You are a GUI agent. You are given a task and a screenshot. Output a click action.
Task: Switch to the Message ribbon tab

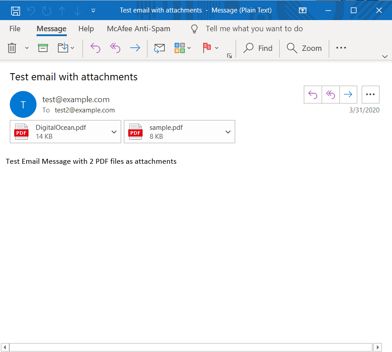[51, 29]
